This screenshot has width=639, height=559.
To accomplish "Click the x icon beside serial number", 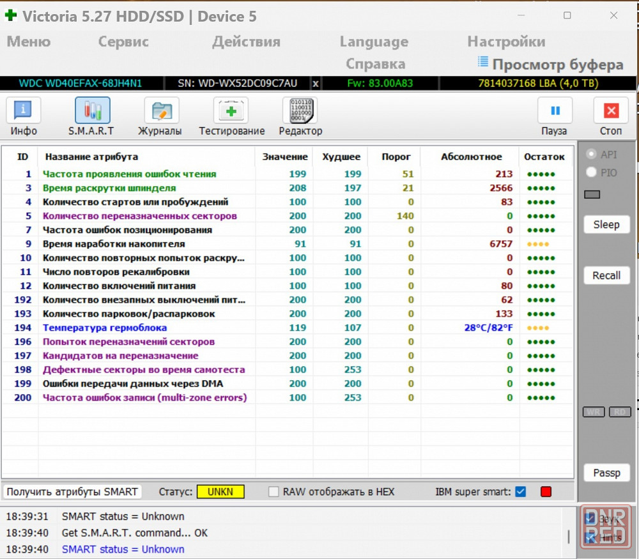I will (316, 84).
